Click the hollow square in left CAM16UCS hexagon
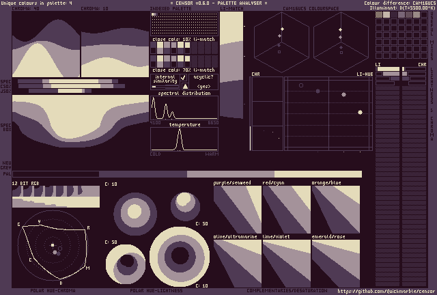437x295 pixels. pyautogui.click(x=279, y=52)
